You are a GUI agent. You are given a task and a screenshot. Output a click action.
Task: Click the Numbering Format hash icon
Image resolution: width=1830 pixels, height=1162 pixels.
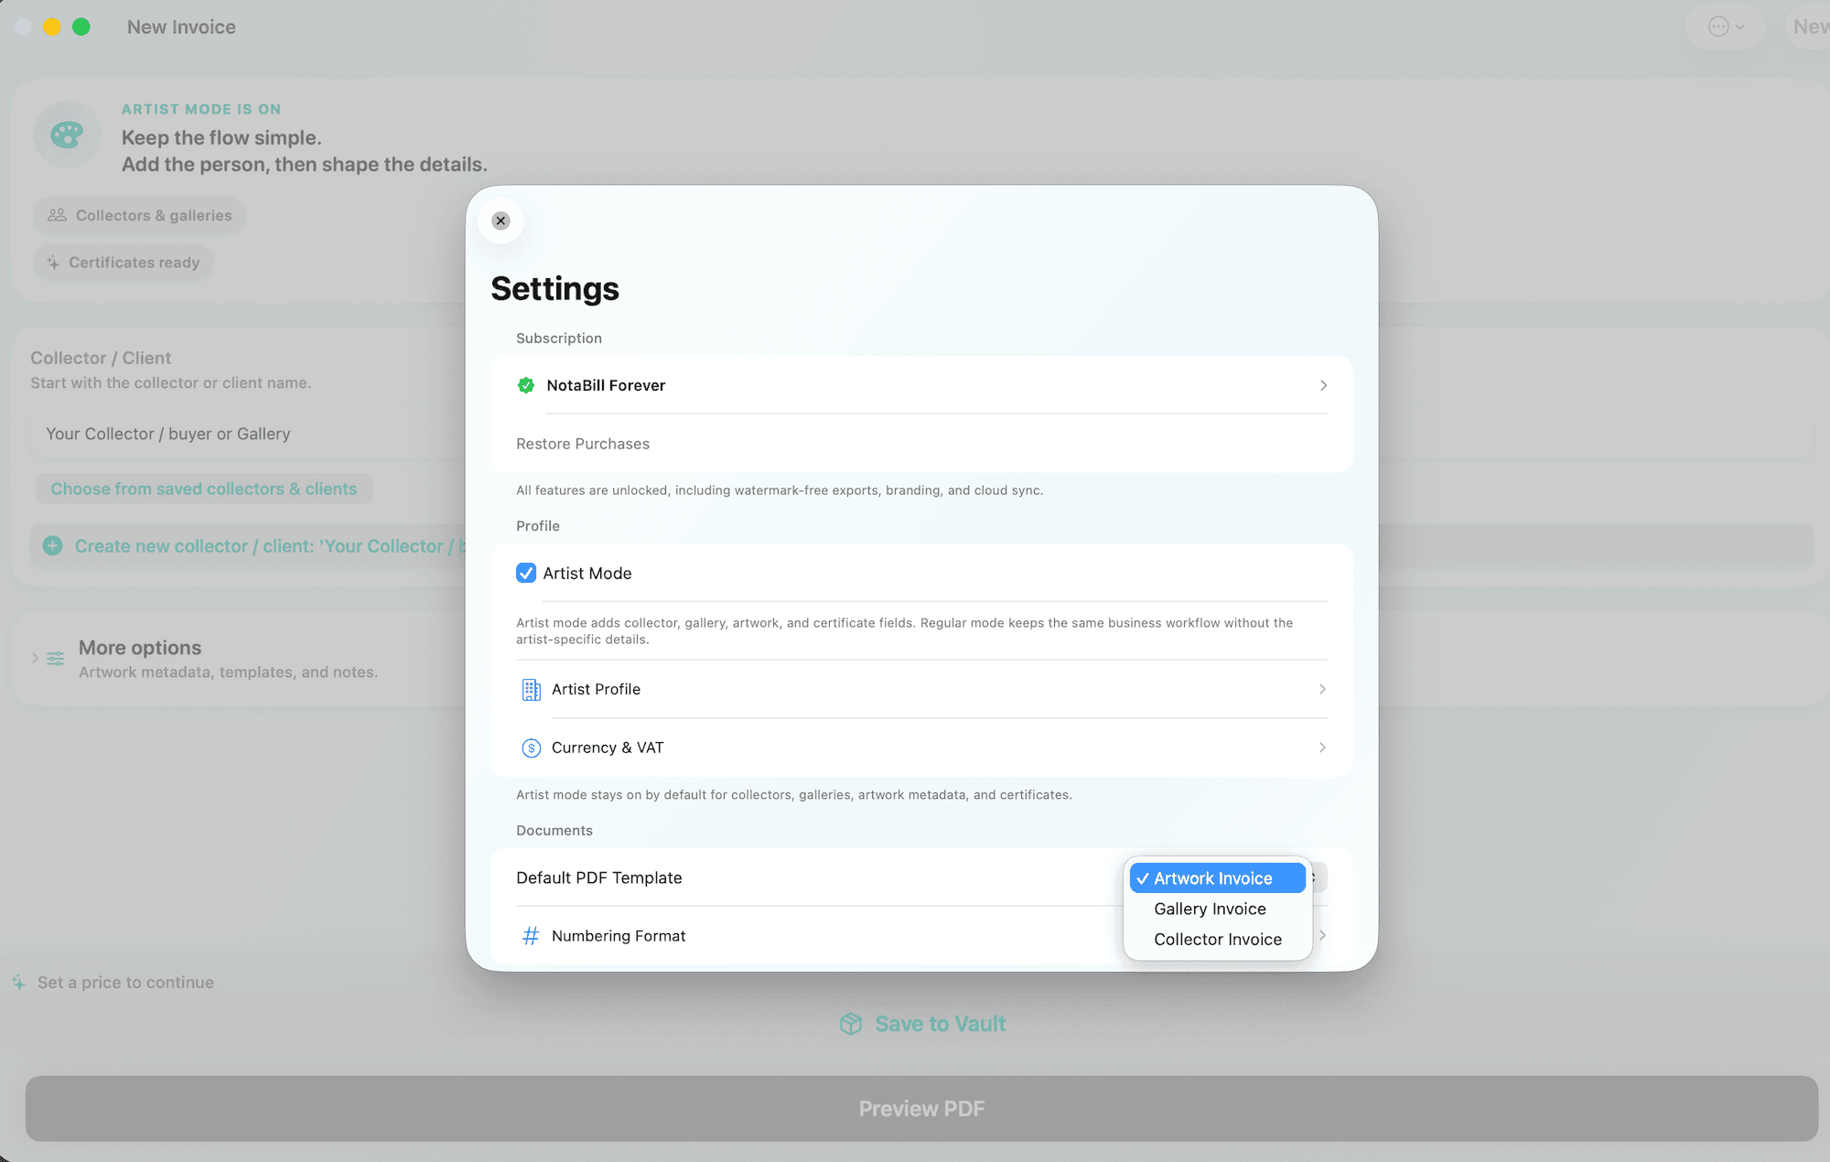531,936
